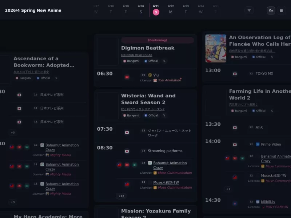Open Observation Log anime cover thumbnail

(x=216, y=48)
